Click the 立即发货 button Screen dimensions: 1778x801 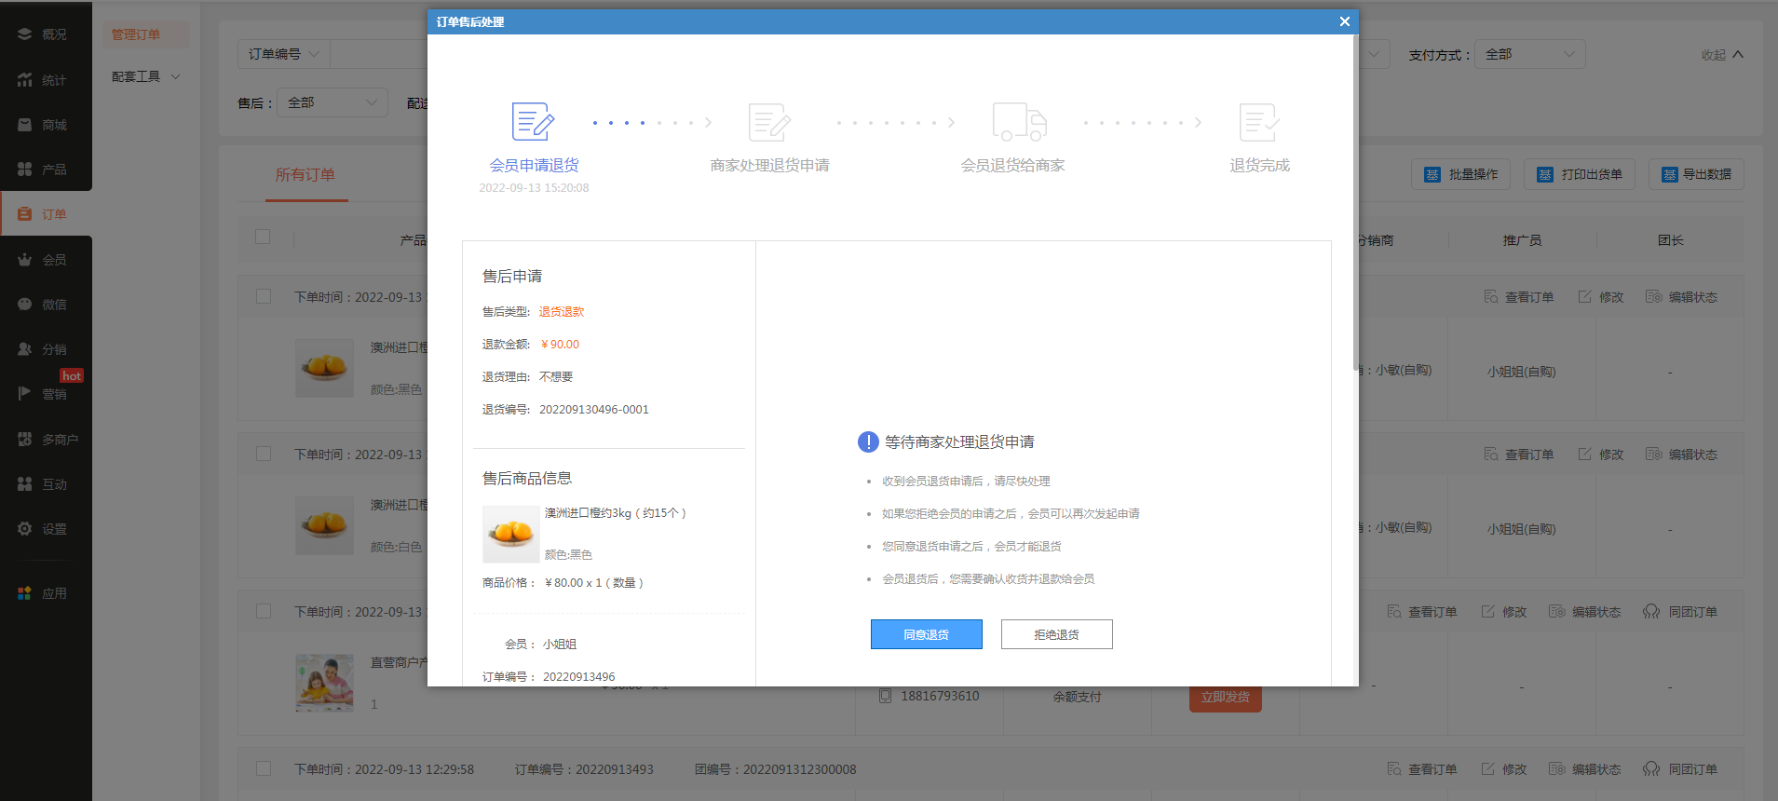tap(1225, 697)
